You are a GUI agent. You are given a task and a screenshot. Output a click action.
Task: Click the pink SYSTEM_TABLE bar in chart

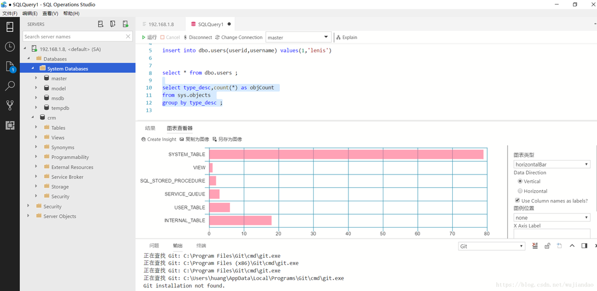point(346,154)
